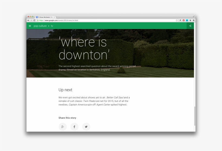
Task: Switch to the 'TV Shows Worldwide' tab
Action: pyautogui.click(x=45, y=17)
